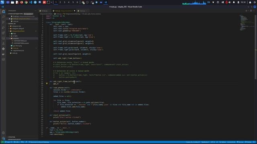257x144 pixels.
Task: Open the Docker view in activity bar
Action: (3, 54)
